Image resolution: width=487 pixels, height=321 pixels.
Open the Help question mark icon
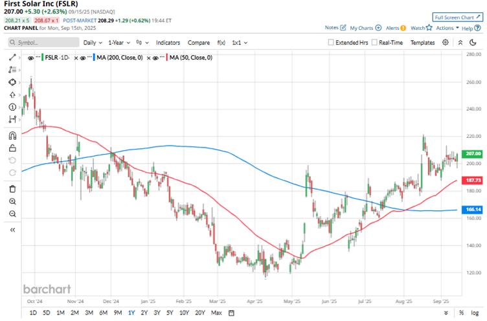[x=478, y=28]
